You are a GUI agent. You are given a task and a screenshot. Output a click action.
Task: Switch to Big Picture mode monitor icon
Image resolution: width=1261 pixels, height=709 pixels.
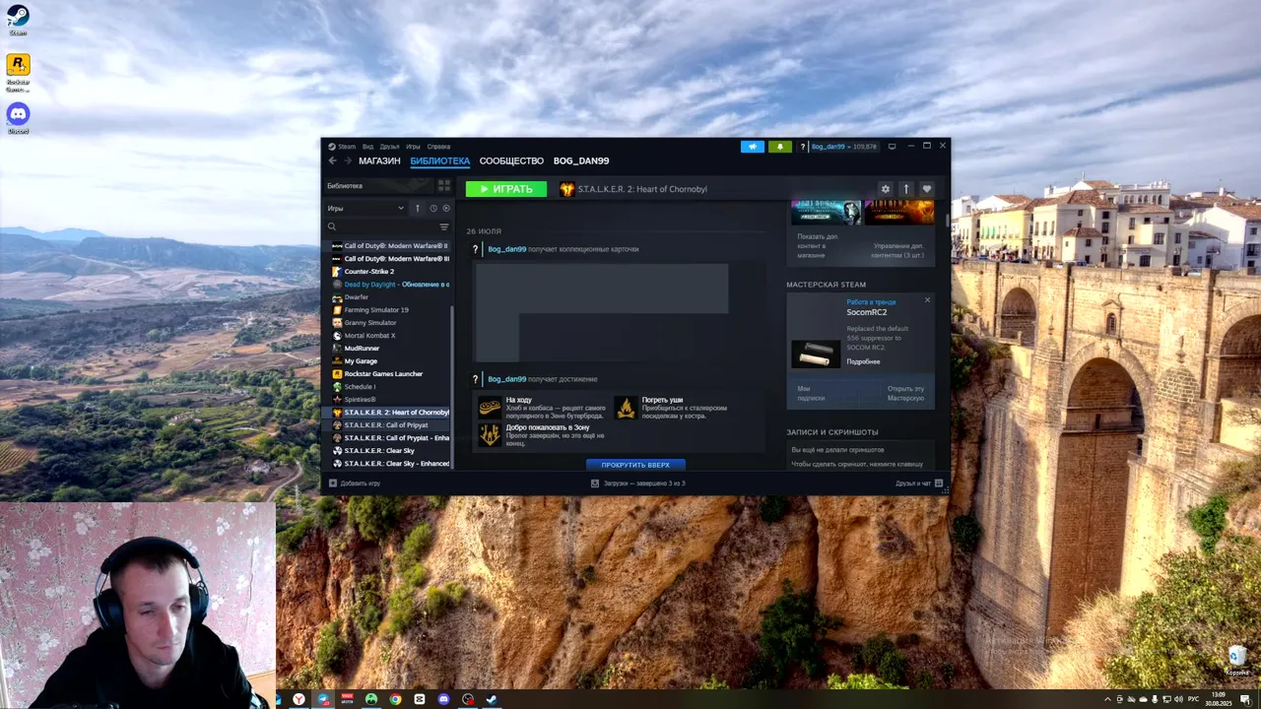pos(892,147)
